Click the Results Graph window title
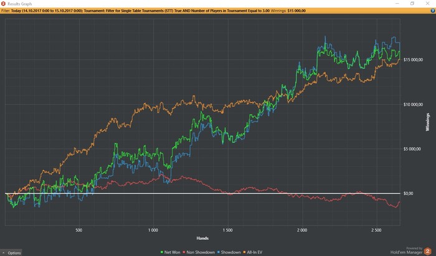Image resolution: width=436 pixels, height=256 pixels. tap(20, 4)
